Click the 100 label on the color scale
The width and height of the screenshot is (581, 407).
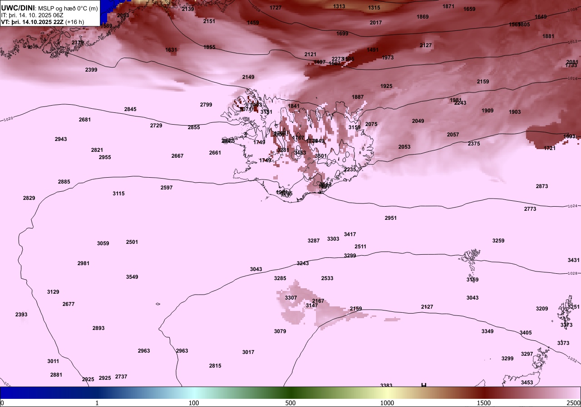tap(194, 403)
